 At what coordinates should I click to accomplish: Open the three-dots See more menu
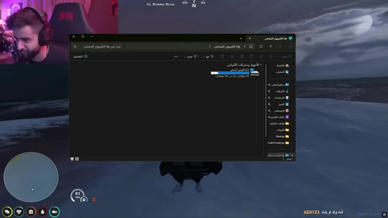176,56
